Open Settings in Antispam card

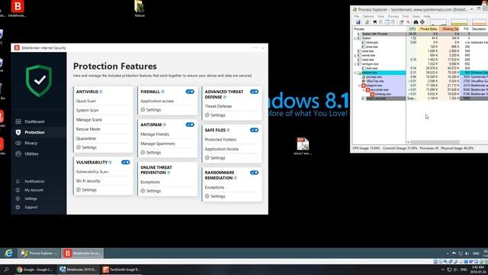click(151, 153)
